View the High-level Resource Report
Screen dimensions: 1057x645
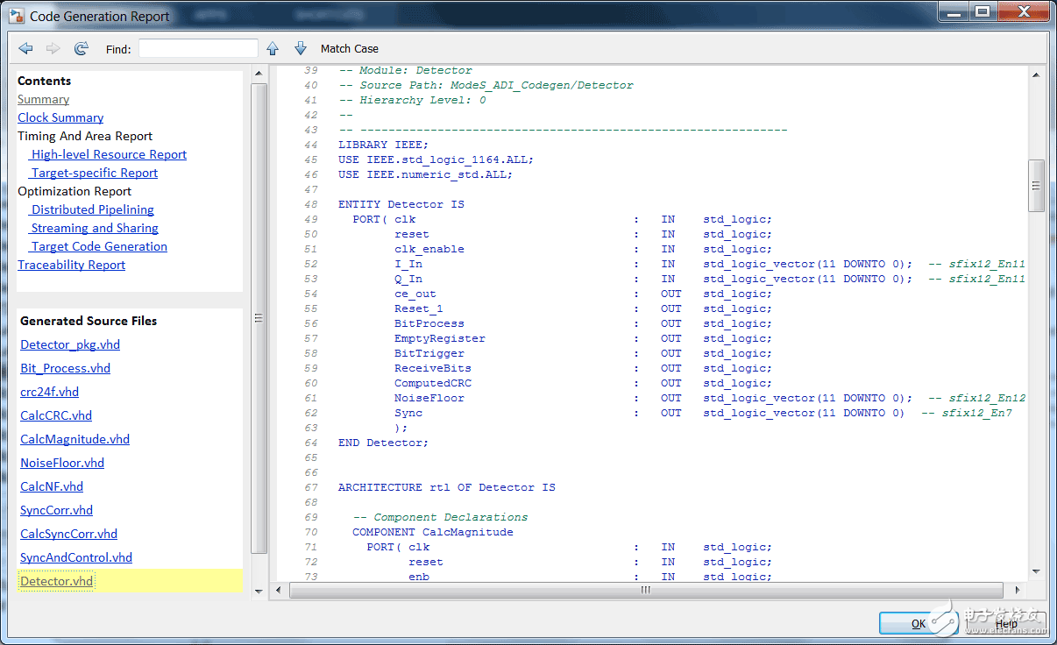click(x=109, y=154)
